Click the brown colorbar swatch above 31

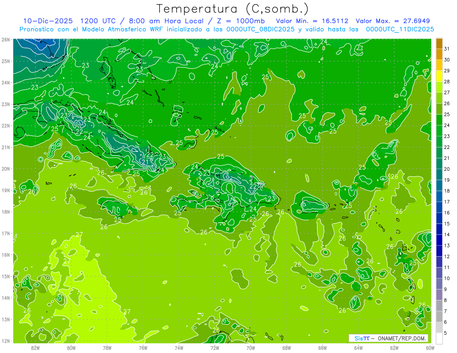tap(439, 43)
